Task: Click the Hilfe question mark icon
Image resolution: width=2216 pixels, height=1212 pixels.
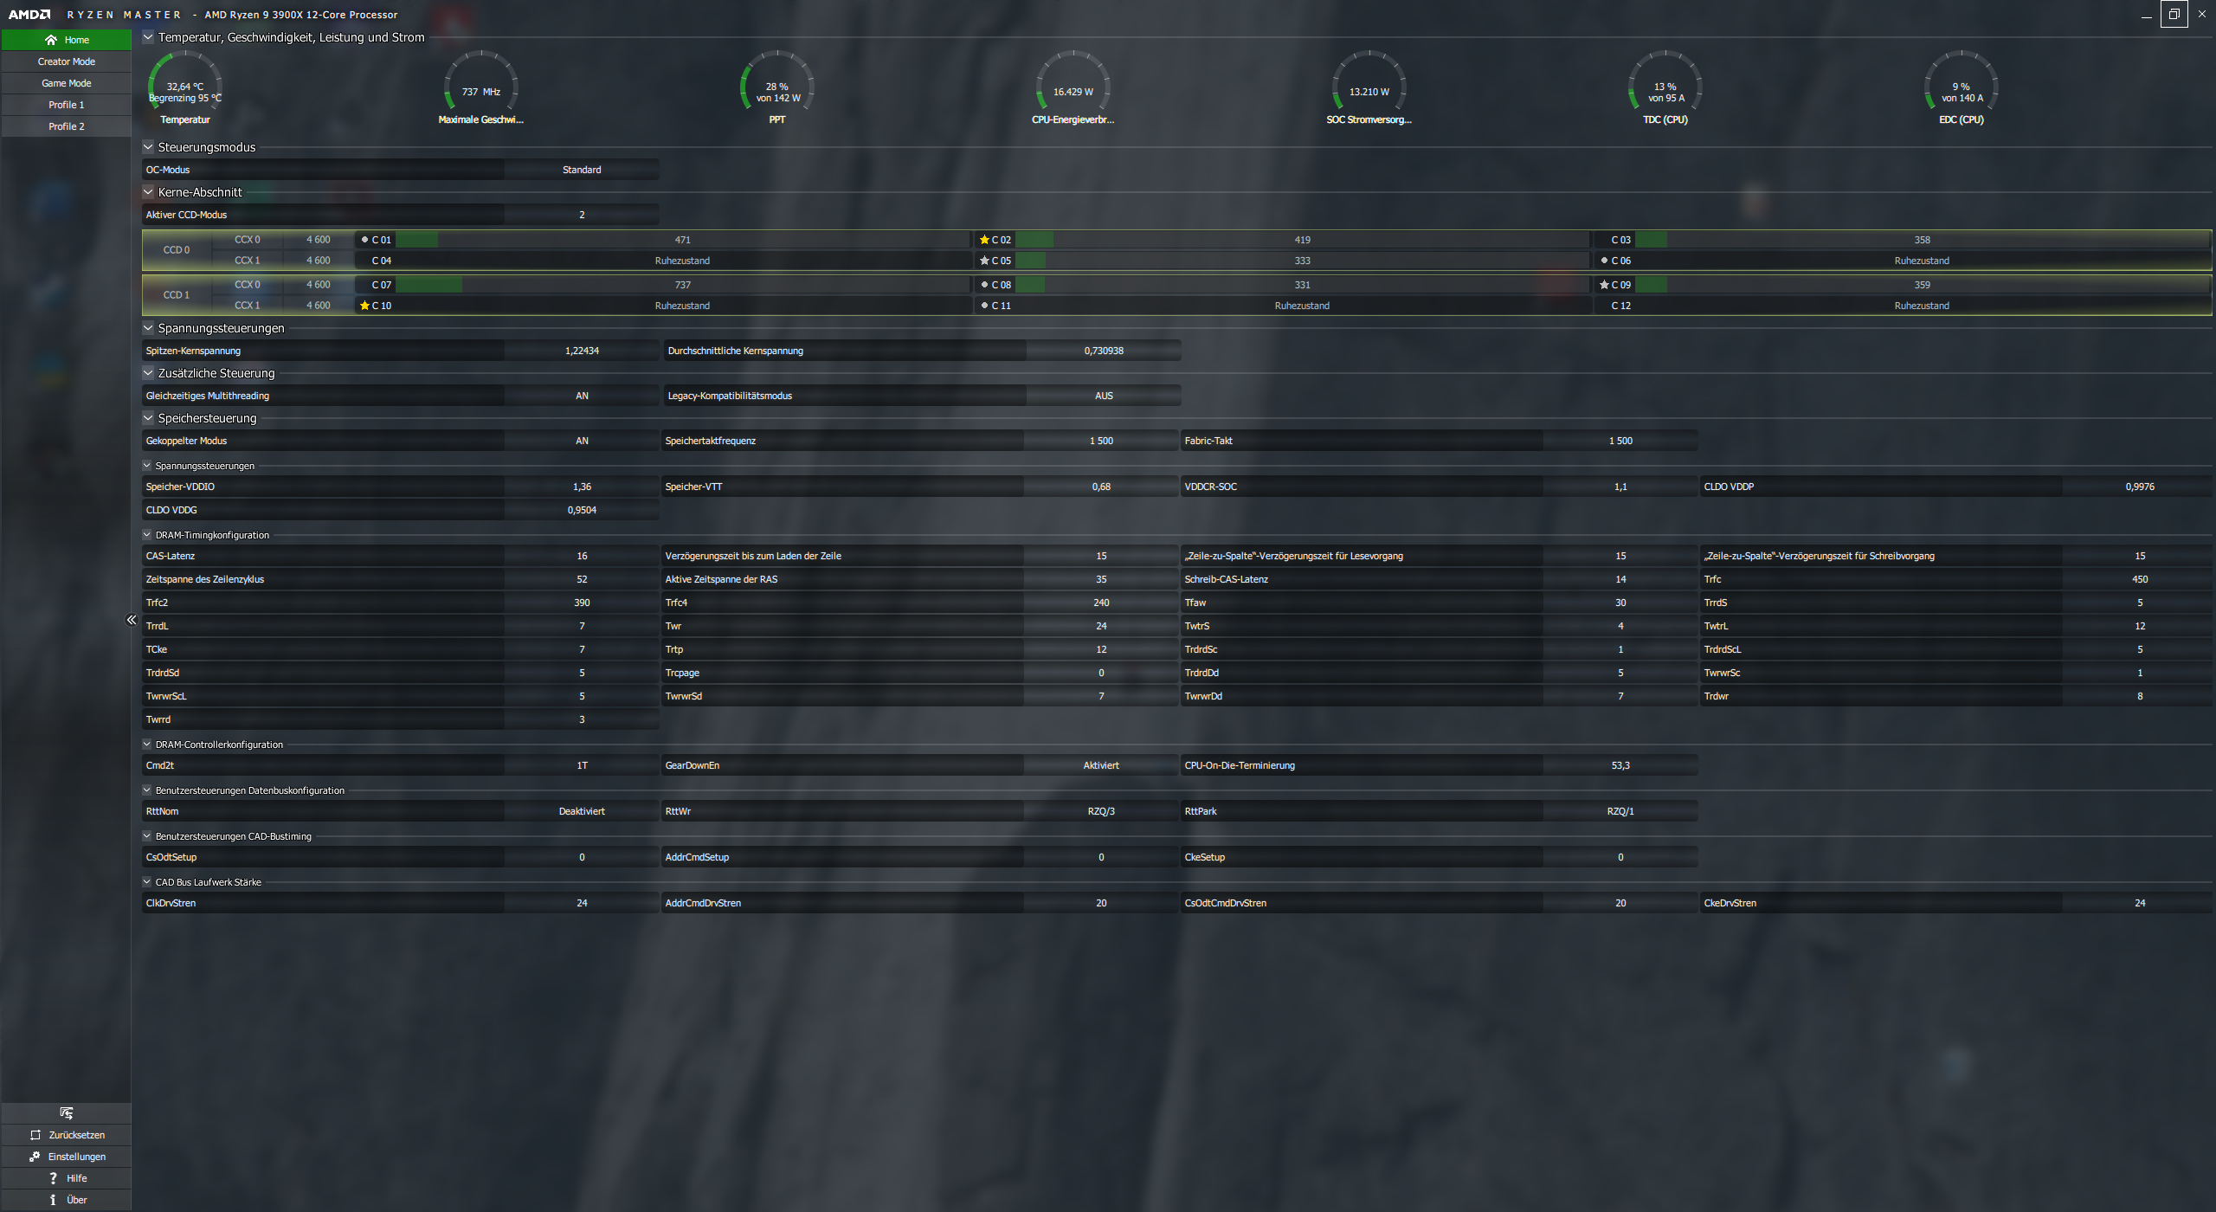Action: pyautogui.click(x=53, y=1178)
